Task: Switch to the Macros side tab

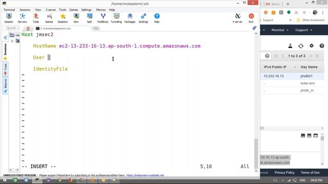Action: [6, 86]
